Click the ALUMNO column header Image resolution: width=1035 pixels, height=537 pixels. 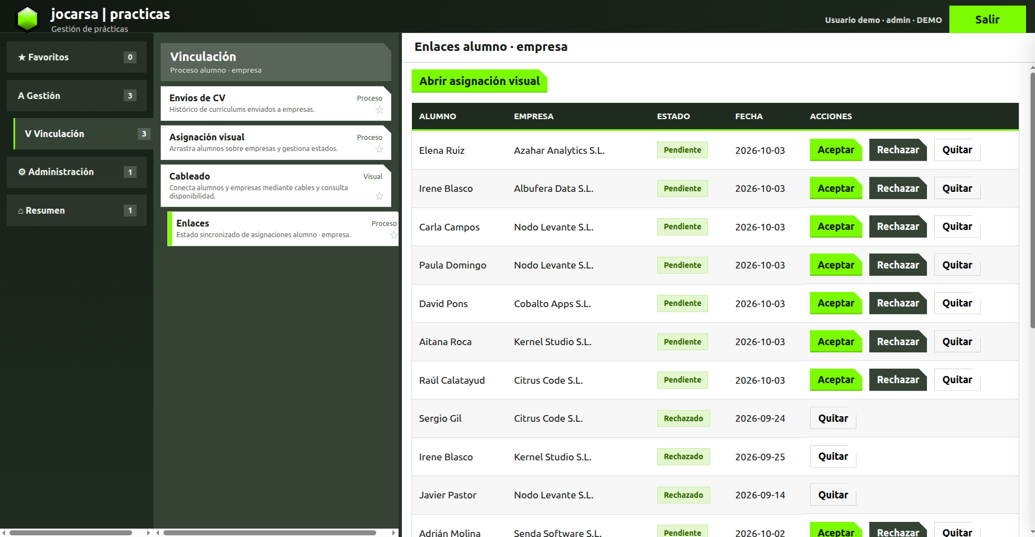(438, 116)
